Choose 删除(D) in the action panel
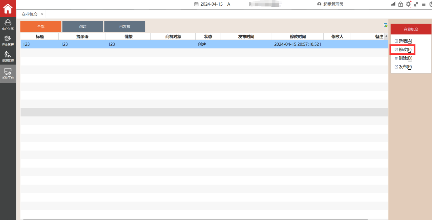432x220 pixels. (403, 58)
